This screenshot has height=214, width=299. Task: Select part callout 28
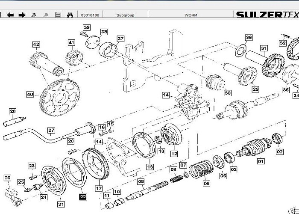(x=13, y=111)
